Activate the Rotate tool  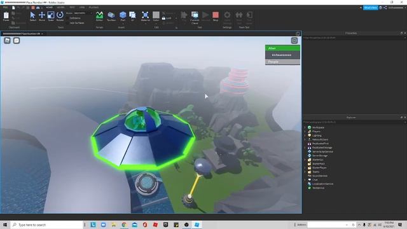[60, 17]
